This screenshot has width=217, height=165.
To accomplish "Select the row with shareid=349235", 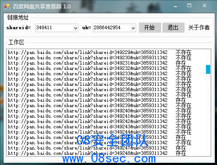I will (99, 84).
